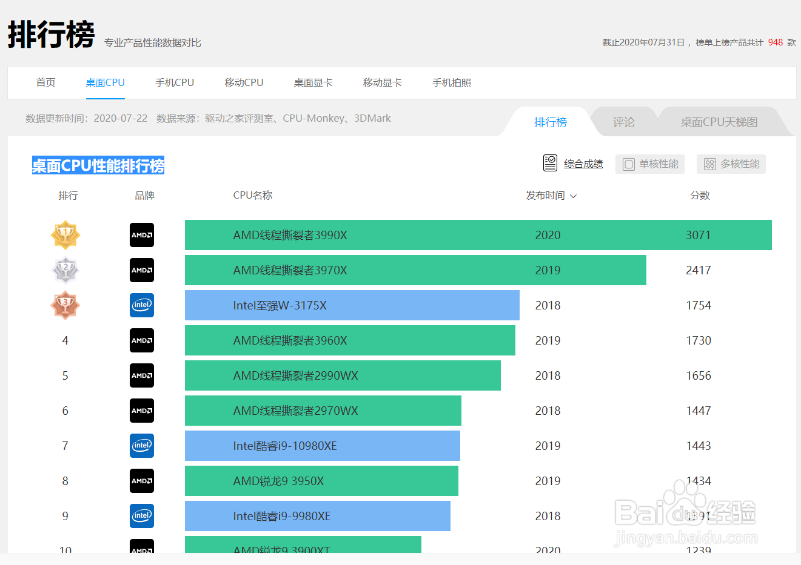Click the 排行 column header
This screenshot has height=565, width=801.
(x=68, y=195)
